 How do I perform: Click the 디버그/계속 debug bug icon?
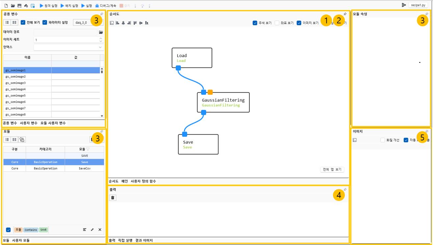[x=97, y=6]
